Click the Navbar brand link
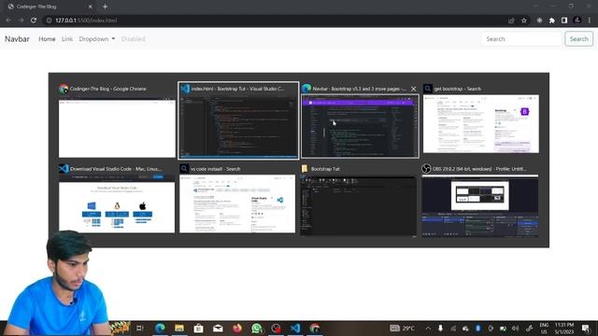 coord(17,39)
